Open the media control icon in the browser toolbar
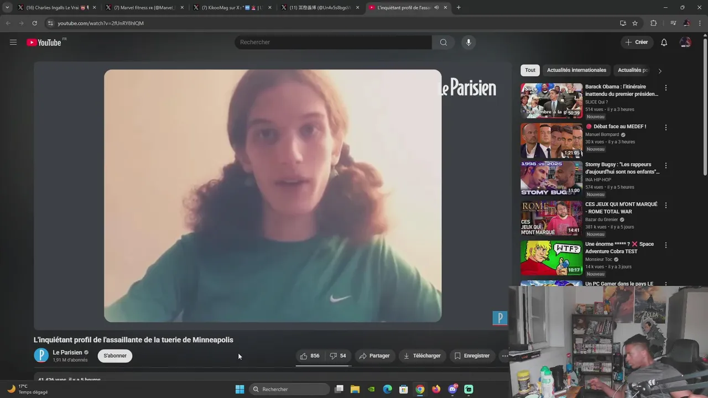This screenshot has width=708, height=398. coord(673,23)
